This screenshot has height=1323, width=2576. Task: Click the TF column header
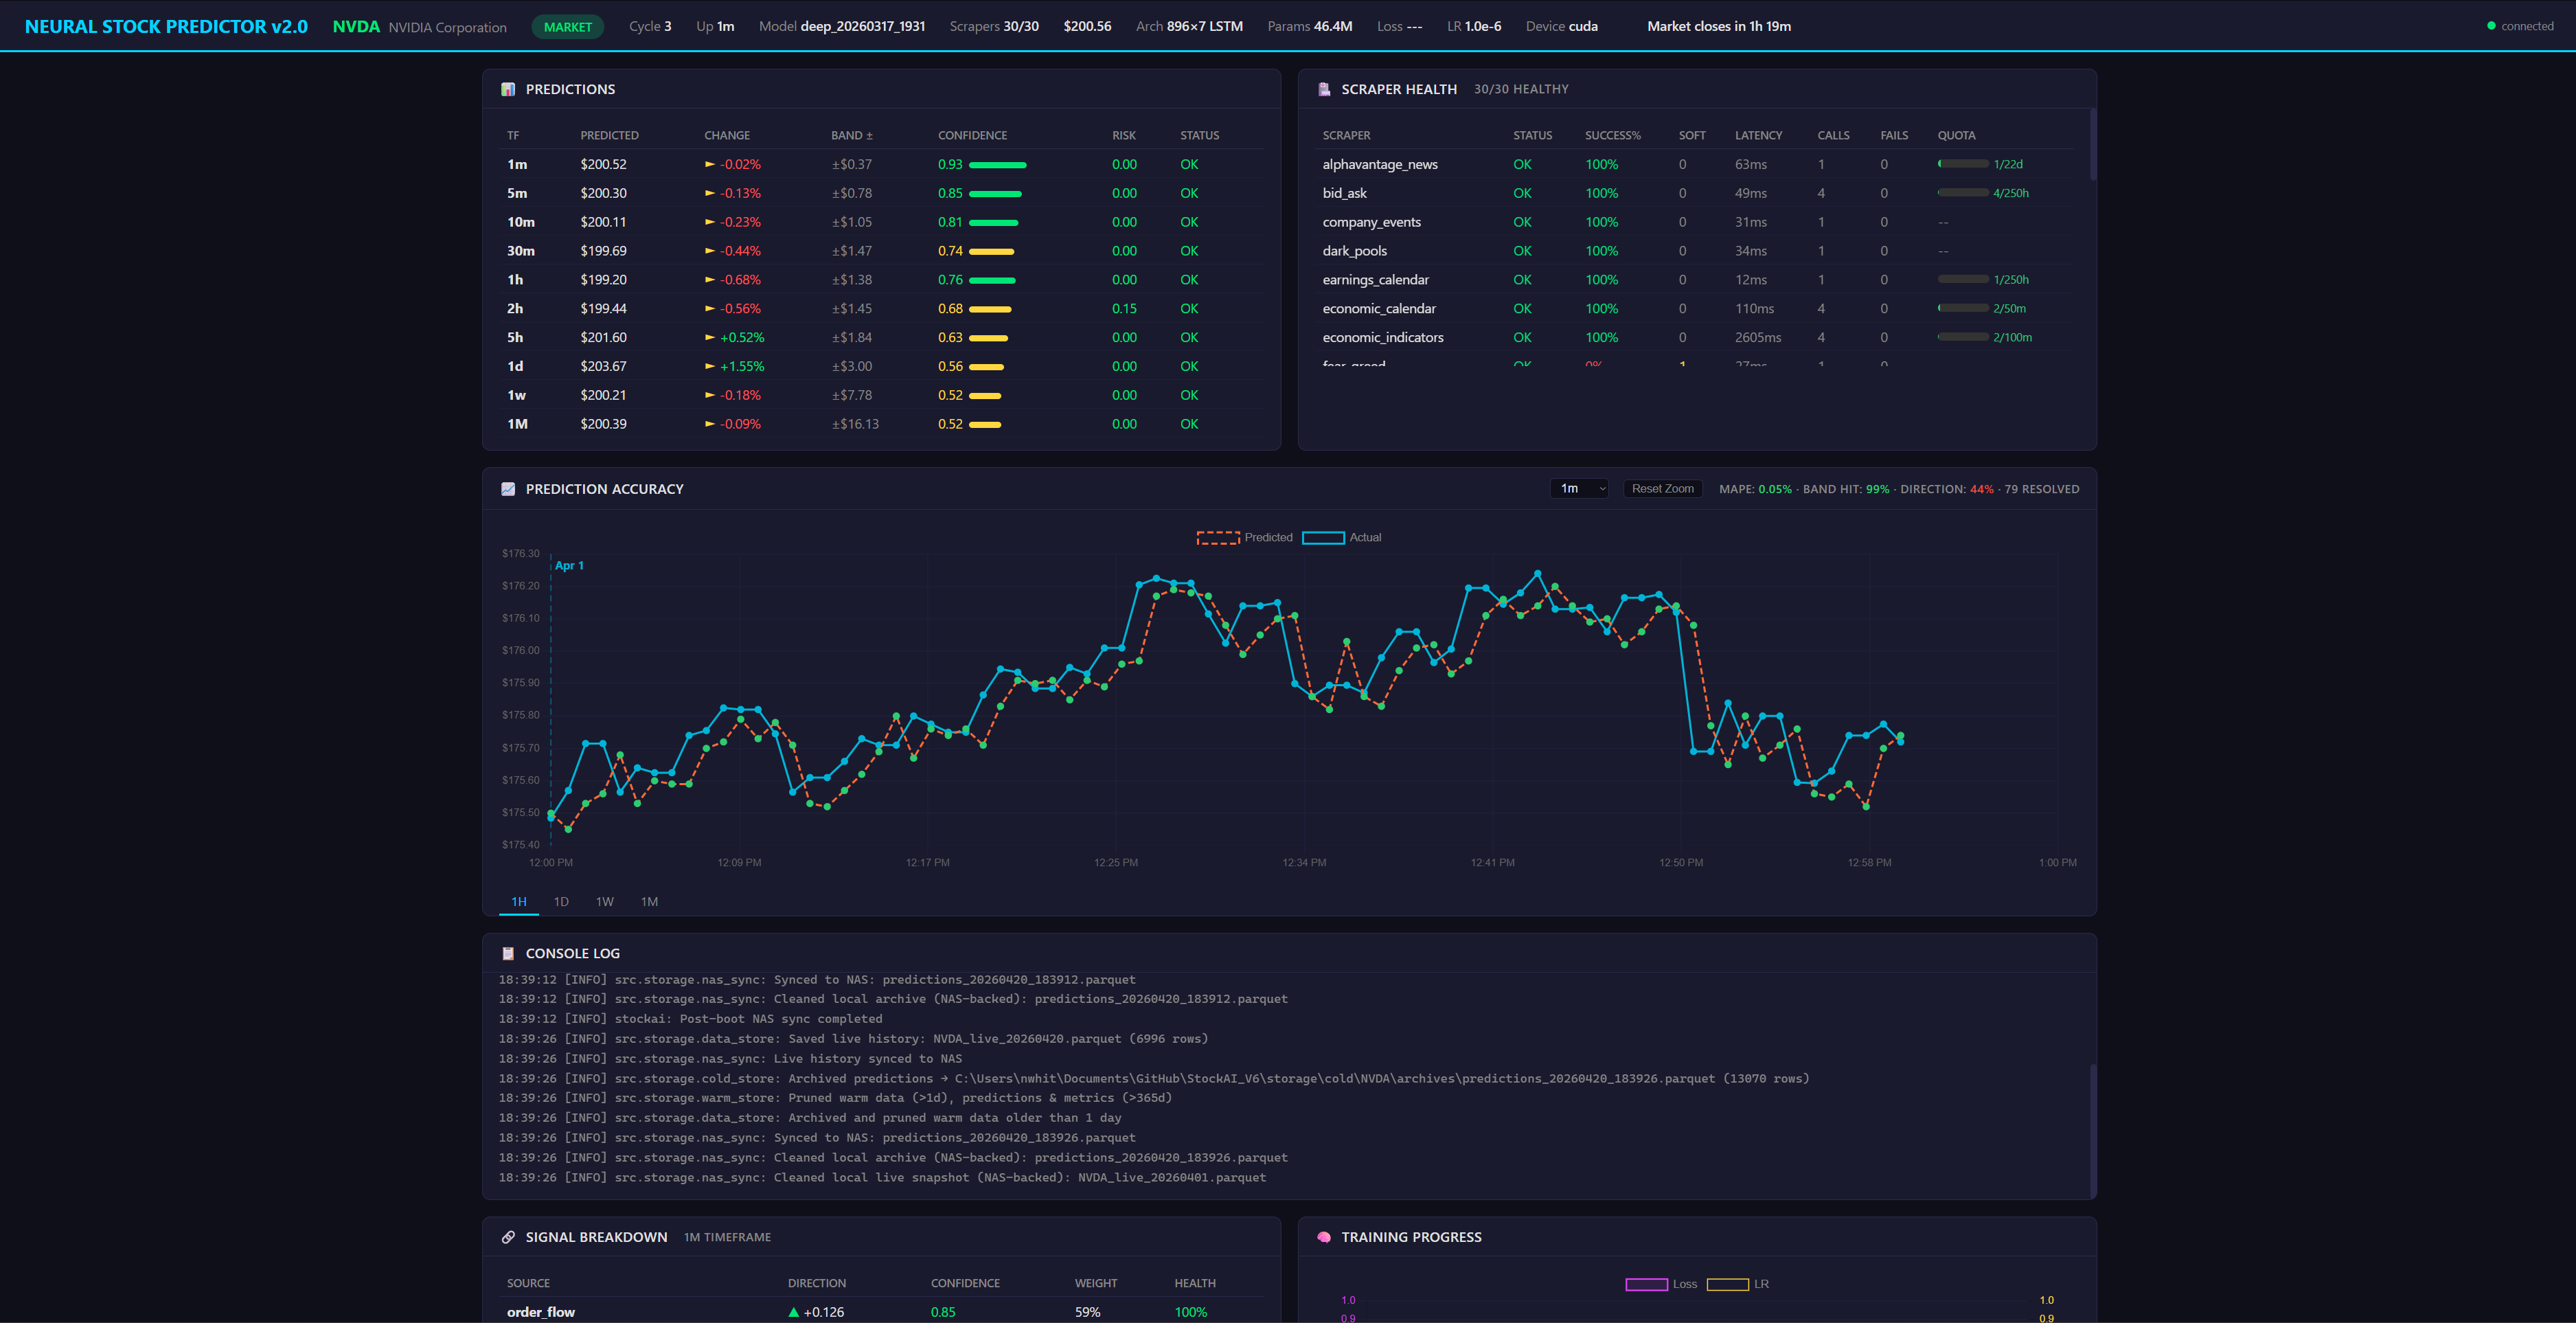coord(513,135)
